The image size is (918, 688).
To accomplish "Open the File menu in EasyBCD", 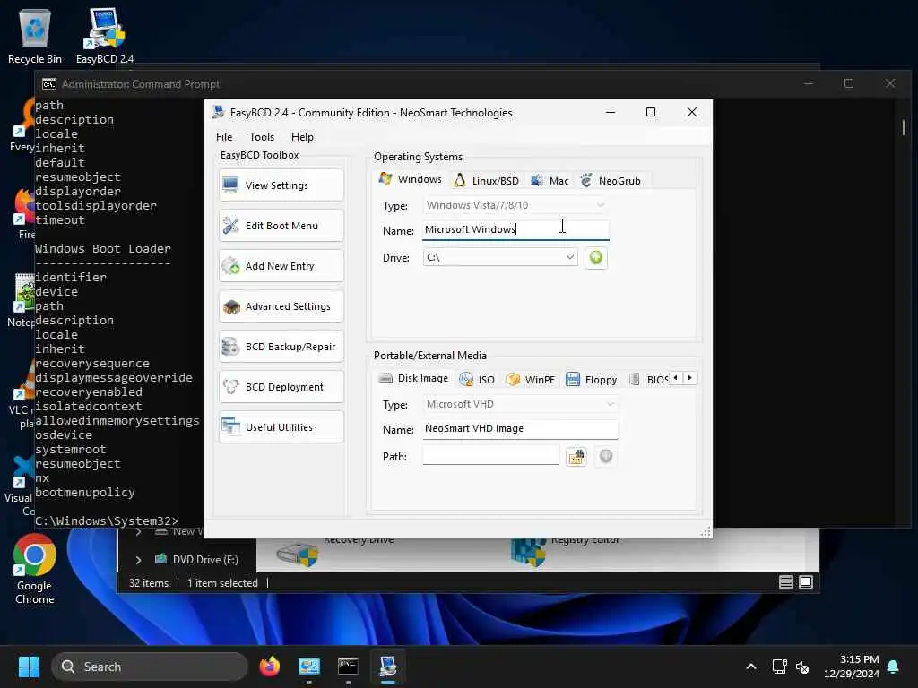I will click(x=224, y=137).
